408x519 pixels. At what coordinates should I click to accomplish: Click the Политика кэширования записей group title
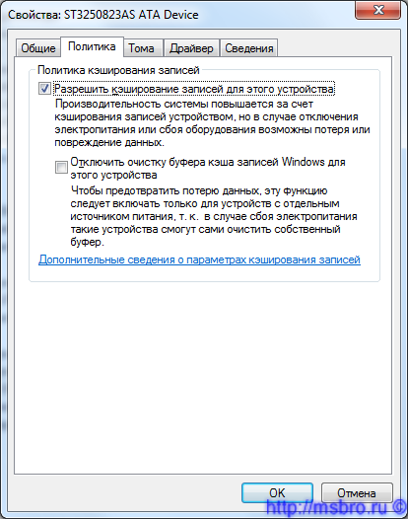118,70
